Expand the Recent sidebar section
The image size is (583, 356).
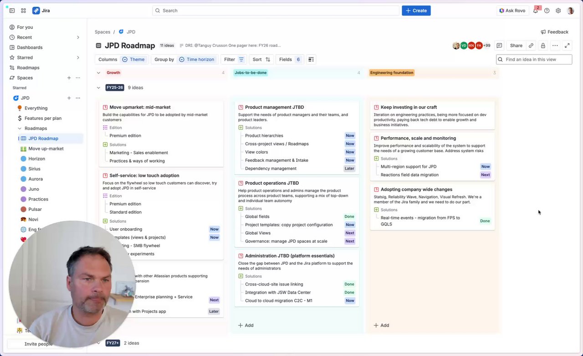pos(78,37)
